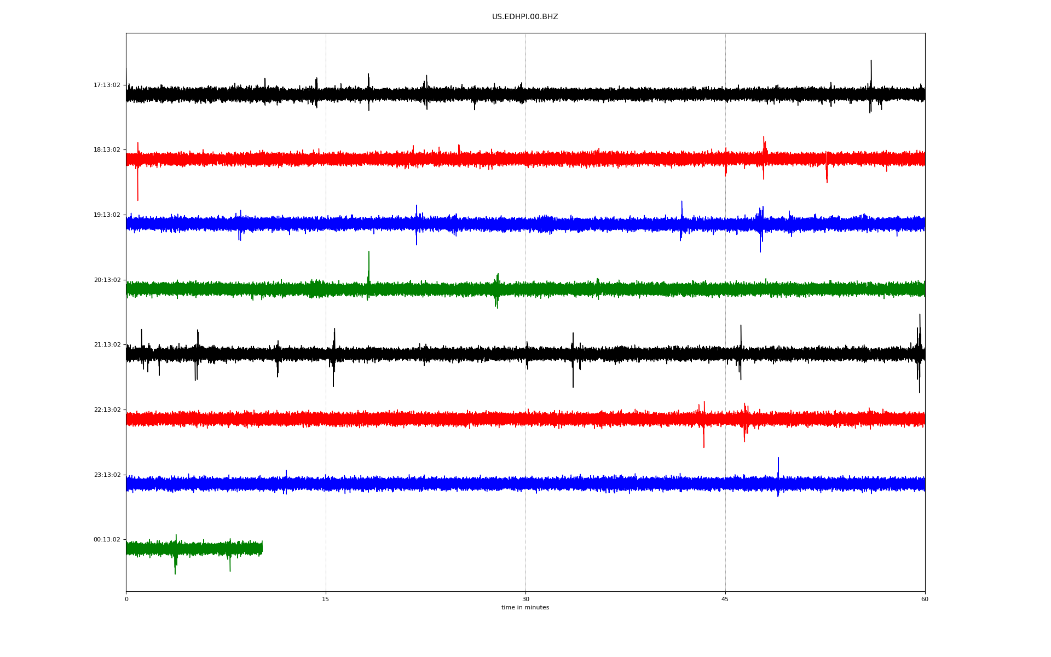The width and height of the screenshot is (1051, 657).
Task: Select the 20:13:02 trace time label
Action: pos(107,280)
